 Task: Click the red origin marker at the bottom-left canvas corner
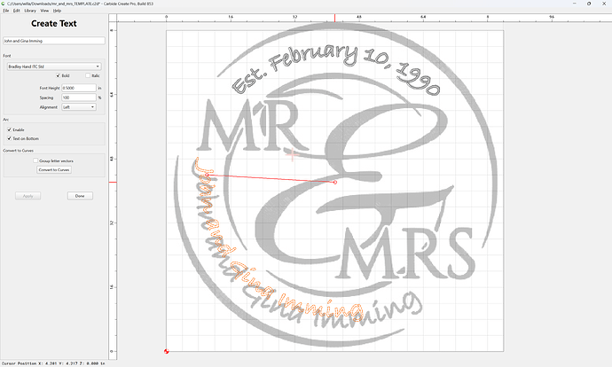tap(166, 351)
